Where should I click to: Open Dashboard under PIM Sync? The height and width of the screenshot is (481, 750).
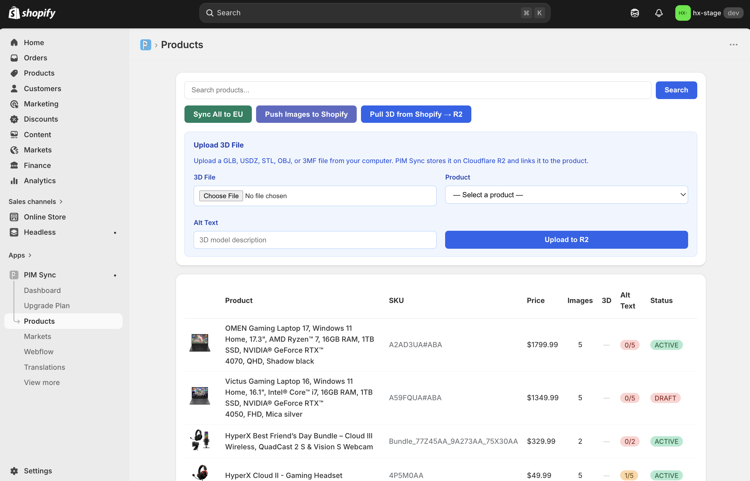point(42,290)
